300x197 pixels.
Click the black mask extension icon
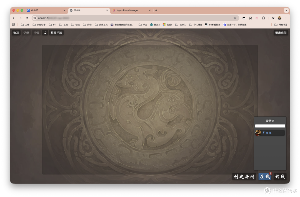(x=244, y=18)
